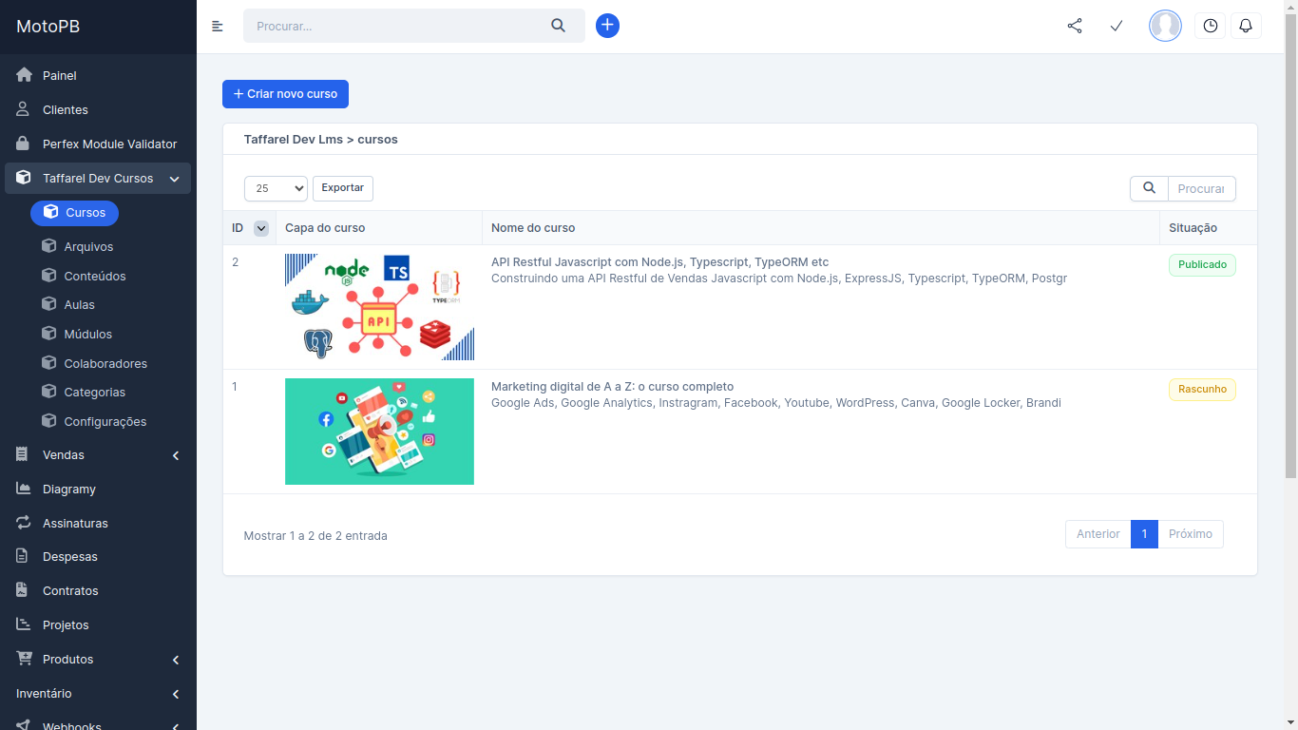Collapse the Taffarel Dev Cursos menu
The width and height of the screenshot is (1298, 730).
pyautogui.click(x=174, y=178)
